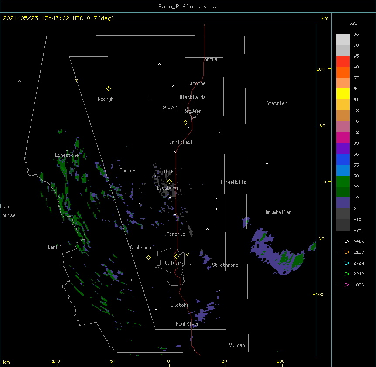Pick the light gray swatch below 80 dBZ

click(x=343, y=40)
